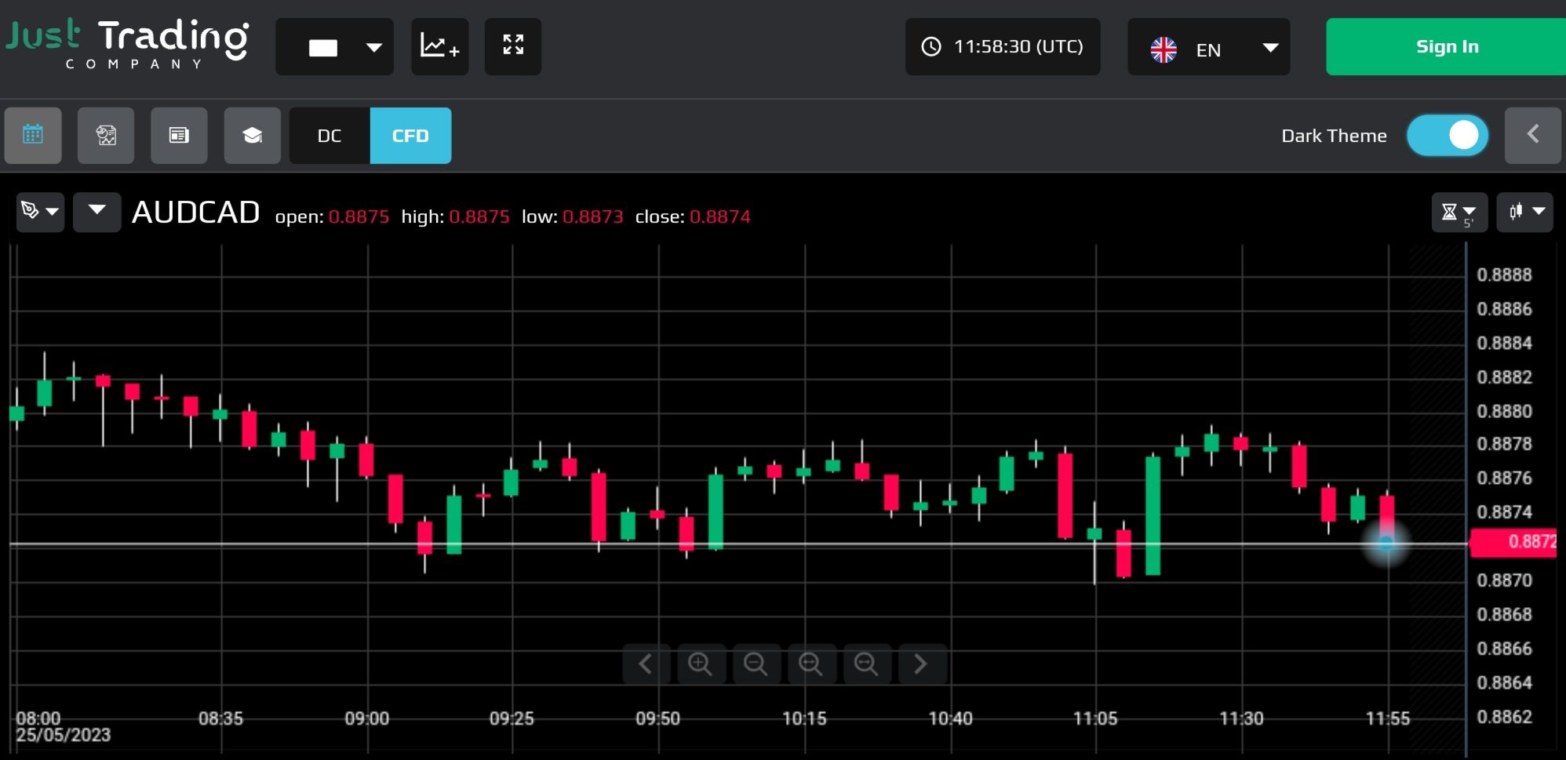
Task: Pan the chart left with the back arrow
Action: (646, 664)
